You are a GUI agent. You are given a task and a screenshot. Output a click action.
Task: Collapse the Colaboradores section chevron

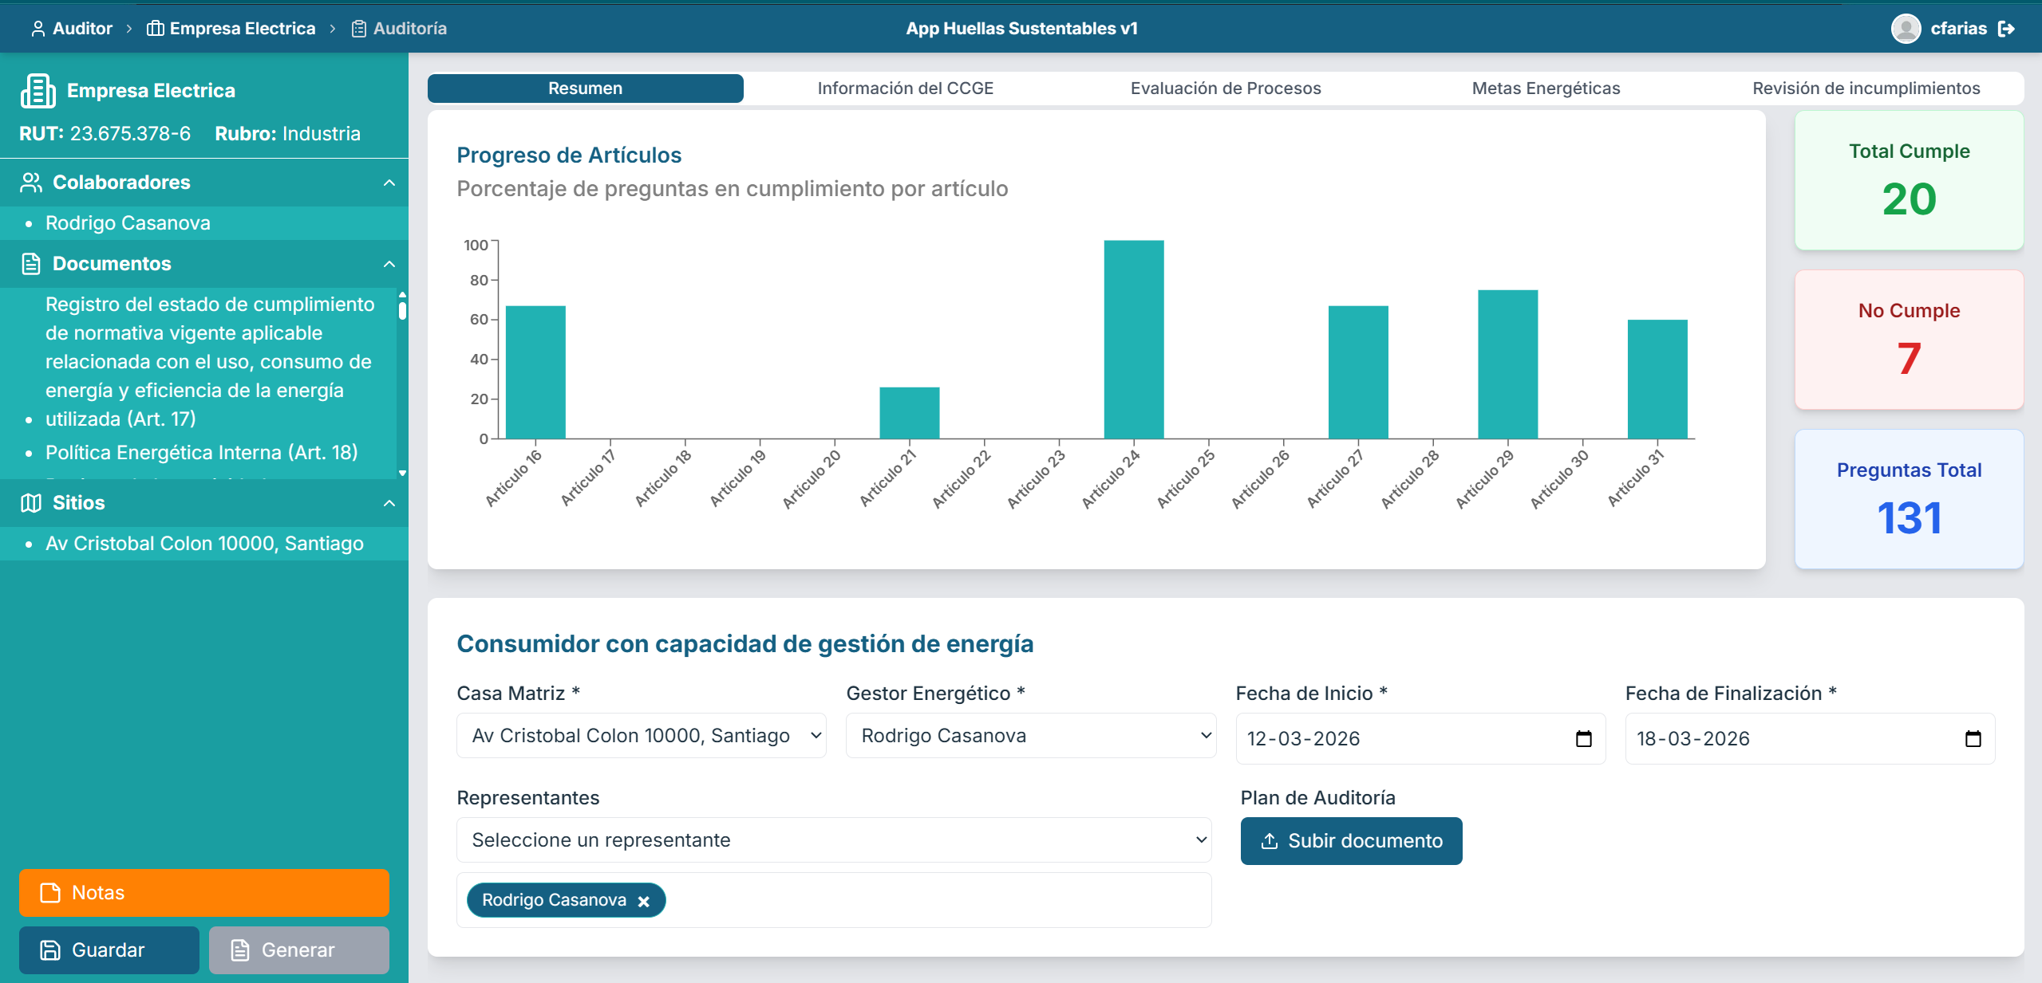tap(389, 182)
